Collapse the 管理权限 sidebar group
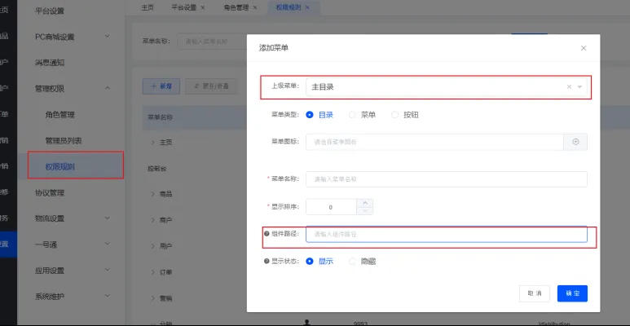Viewport: 630px width, 326px height. click(x=108, y=87)
